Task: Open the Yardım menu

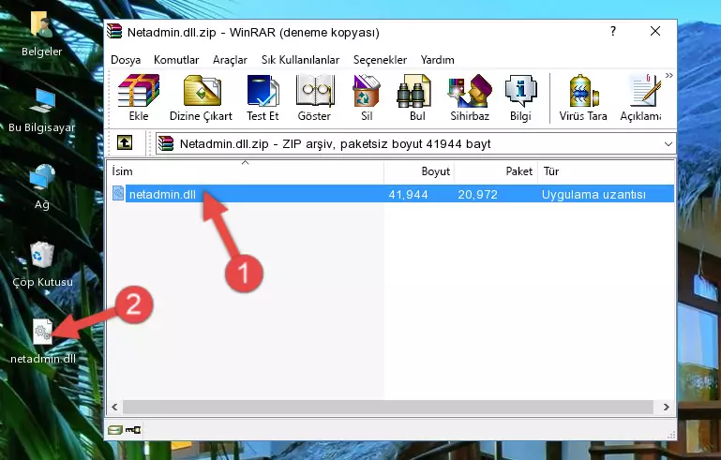Action: click(437, 60)
